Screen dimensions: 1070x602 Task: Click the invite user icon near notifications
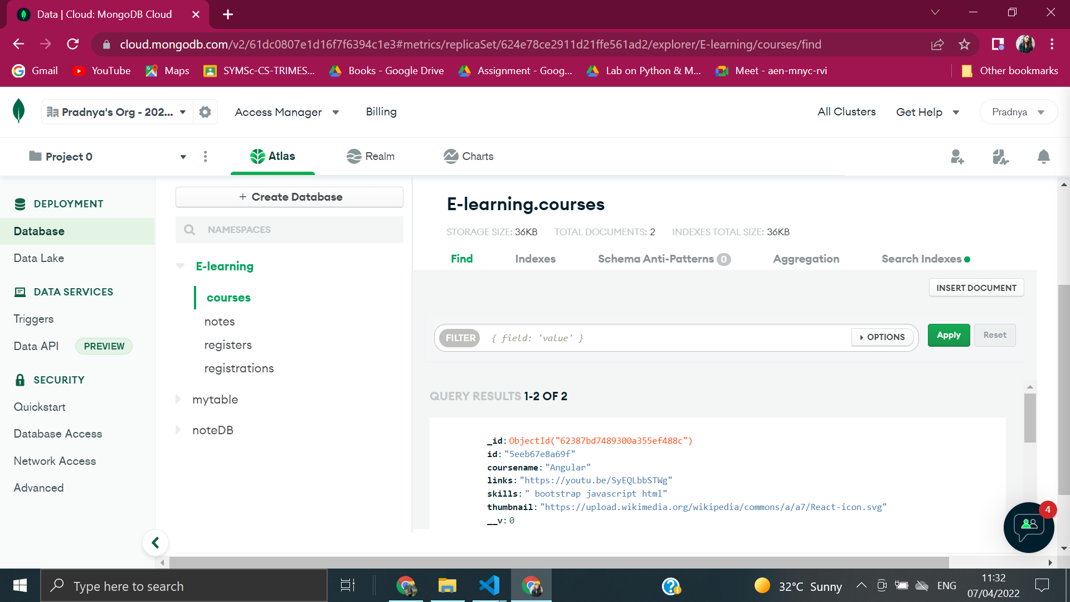(x=957, y=157)
